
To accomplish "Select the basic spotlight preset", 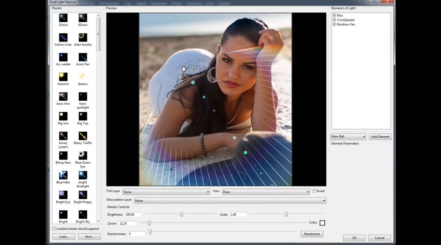I will point(83,97).
